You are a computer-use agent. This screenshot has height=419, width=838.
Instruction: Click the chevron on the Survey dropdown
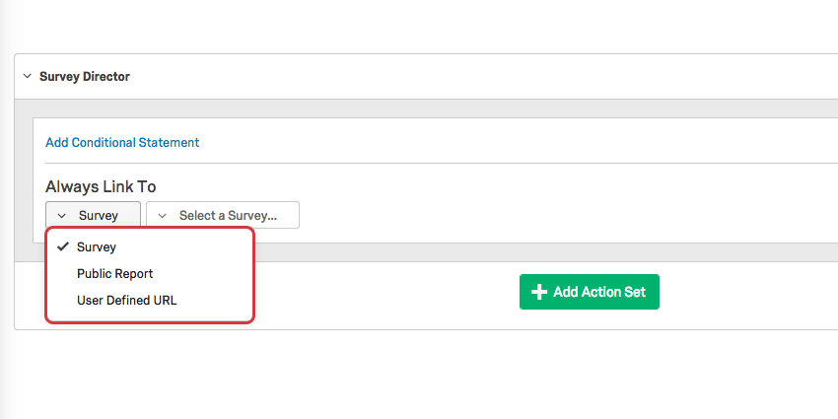click(x=62, y=216)
